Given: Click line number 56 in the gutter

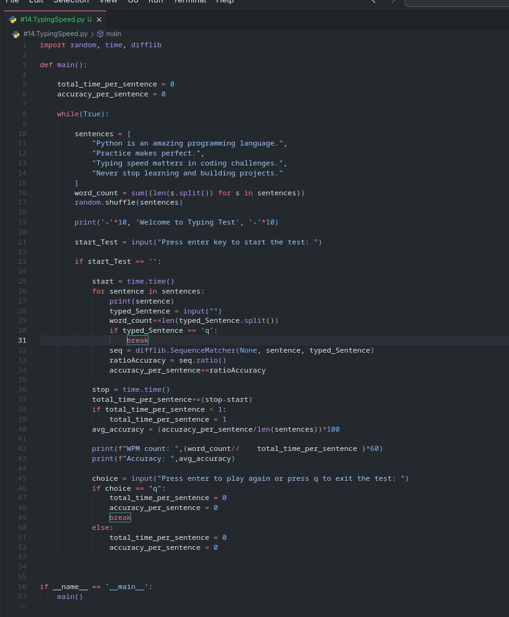Looking at the screenshot, I should point(22,587).
